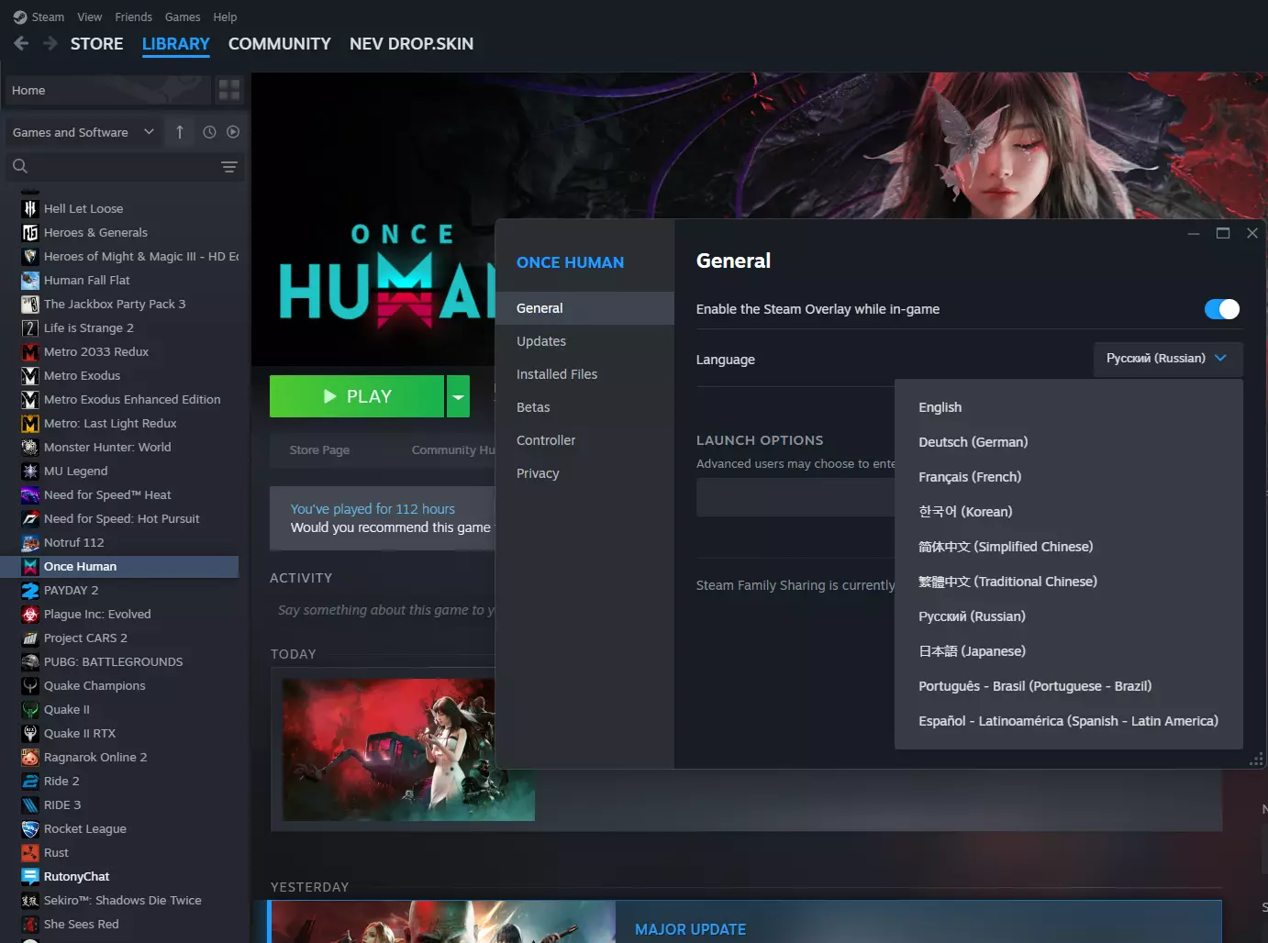Open the Controller properties tab

point(584,440)
